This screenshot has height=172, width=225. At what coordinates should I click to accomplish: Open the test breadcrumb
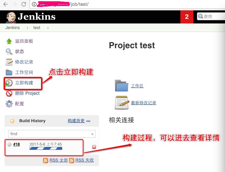[37, 28]
